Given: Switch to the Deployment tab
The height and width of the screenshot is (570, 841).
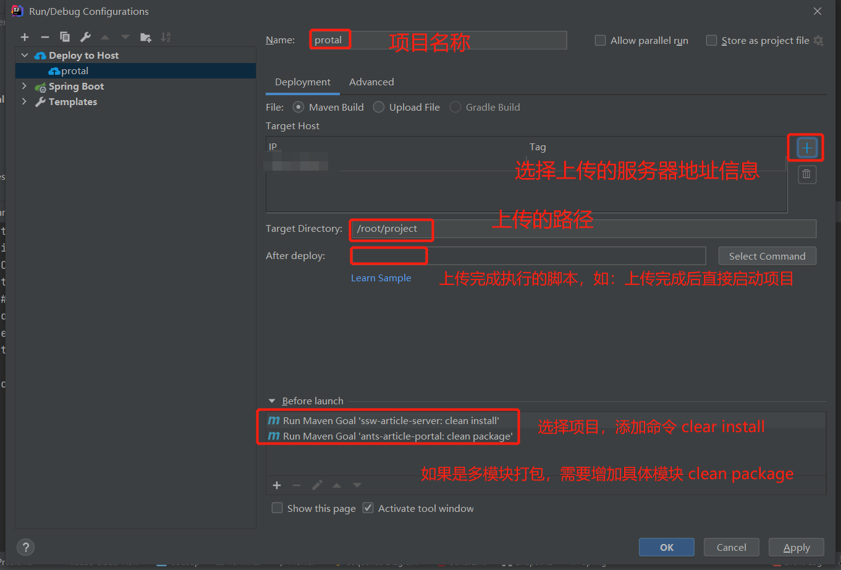Looking at the screenshot, I should coord(303,82).
